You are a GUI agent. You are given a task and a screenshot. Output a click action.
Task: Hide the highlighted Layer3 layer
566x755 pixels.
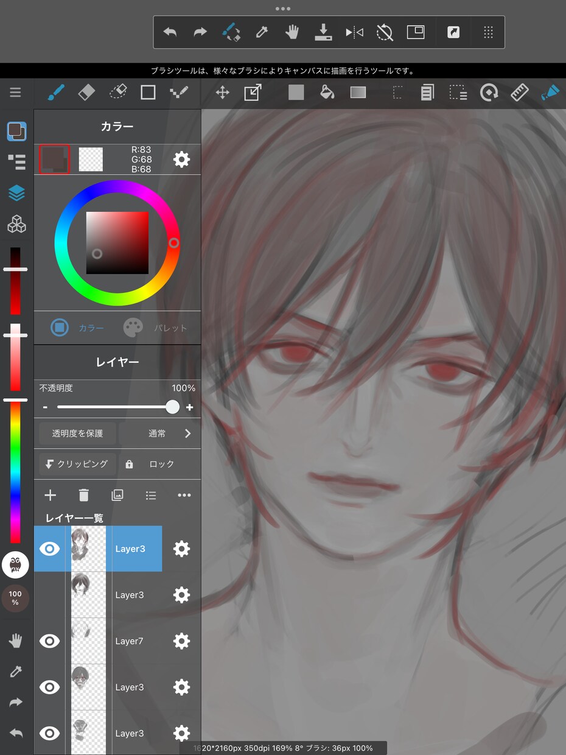pos(50,549)
